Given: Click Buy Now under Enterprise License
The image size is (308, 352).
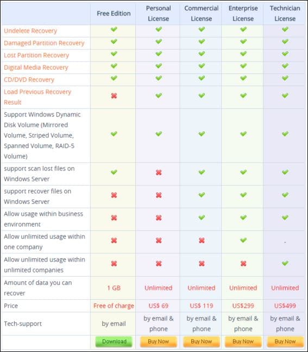Looking at the screenshot, I should pyautogui.click(x=243, y=342).
